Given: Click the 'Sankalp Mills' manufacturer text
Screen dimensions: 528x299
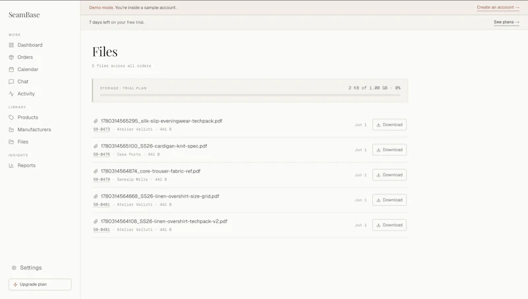Looking at the screenshot, I should (x=133, y=179).
